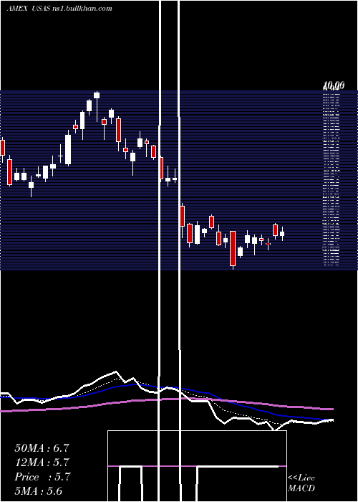Click the 12MA : 5.7 label
Viewport: 358px width, 502px height.
click(42, 463)
